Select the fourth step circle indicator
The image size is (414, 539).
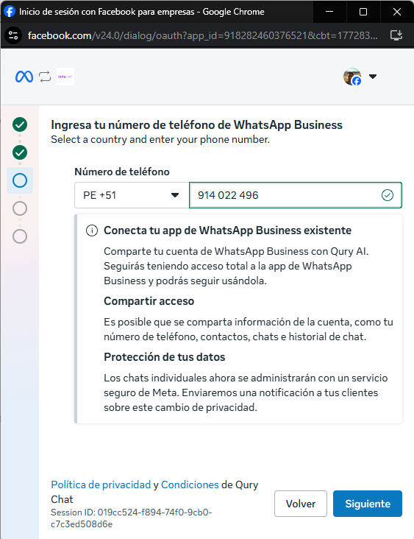click(20, 208)
